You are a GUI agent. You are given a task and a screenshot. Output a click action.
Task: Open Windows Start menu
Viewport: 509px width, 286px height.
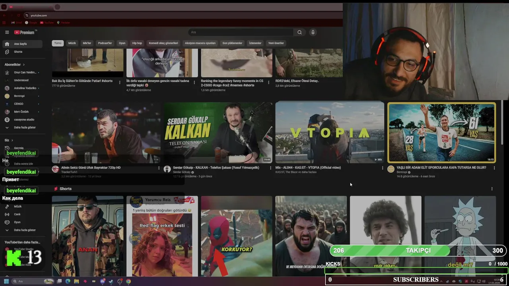coord(6,281)
